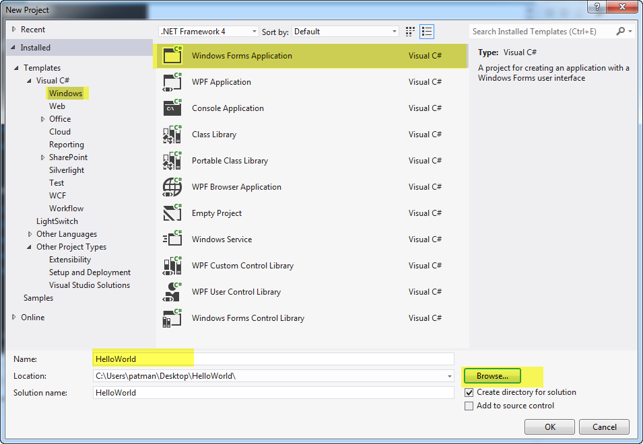643x444 pixels.
Task: Select the Test template category
Action: [57, 183]
